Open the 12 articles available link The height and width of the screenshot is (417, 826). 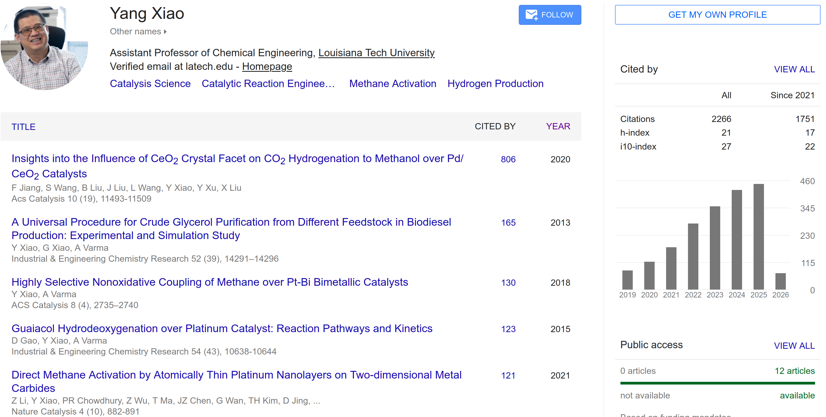(794, 371)
